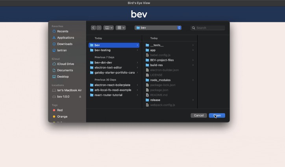Expand the react-router-tutorial chevron

[x=137, y=95]
